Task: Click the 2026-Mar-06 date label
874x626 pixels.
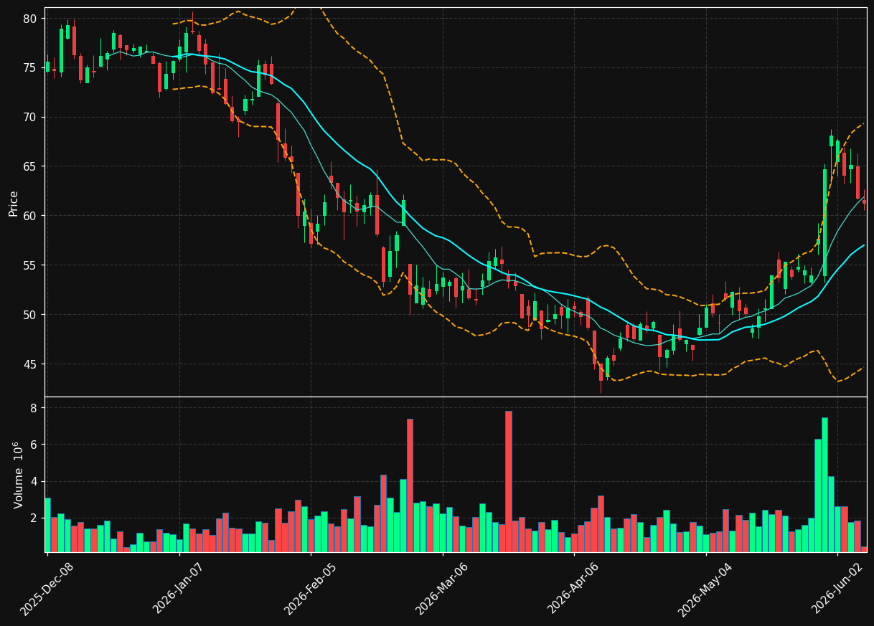Action: point(442,589)
